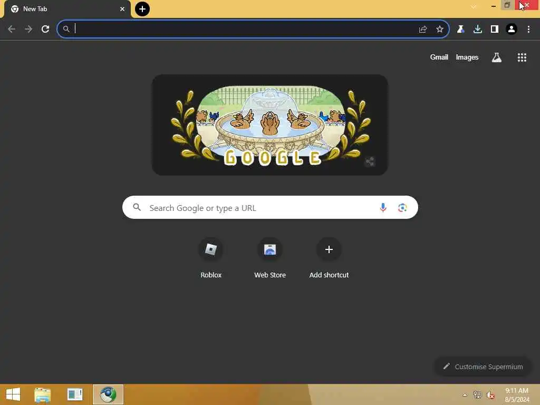The width and height of the screenshot is (540, 405).
Task: Open the profile avatar menu
Action: point(512,30)
